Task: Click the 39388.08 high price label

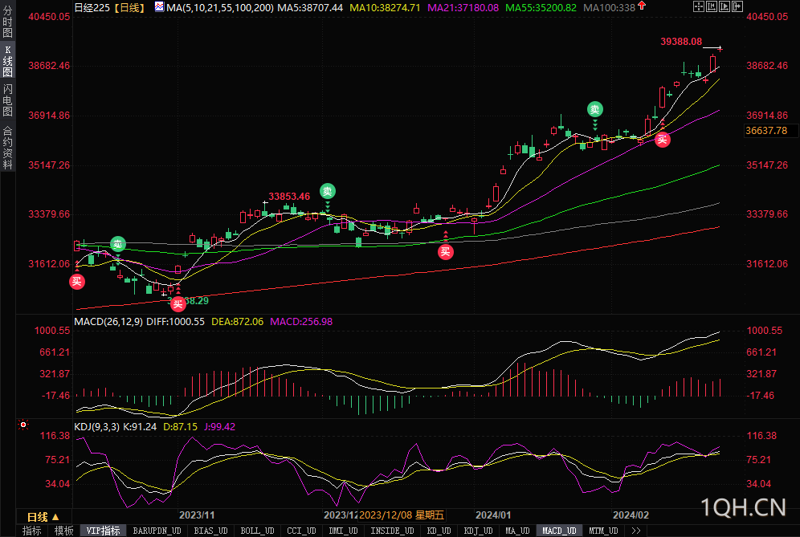Action: [681, 42]
